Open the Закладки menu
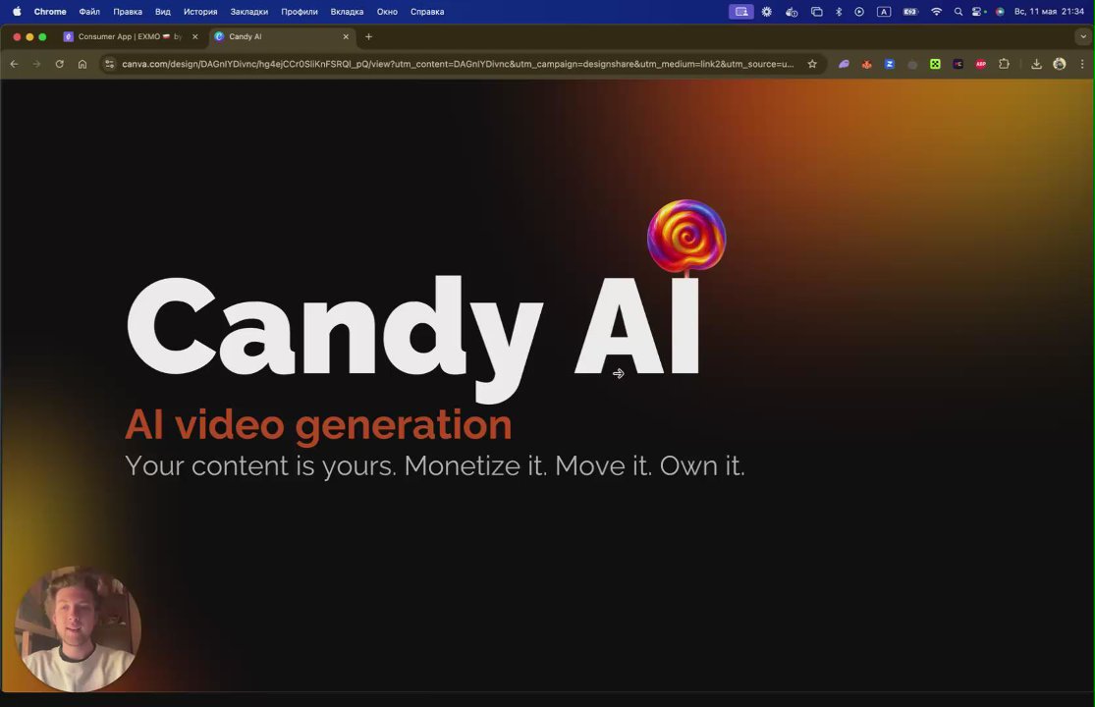The image size is (1095, 707). coord(249,11)
